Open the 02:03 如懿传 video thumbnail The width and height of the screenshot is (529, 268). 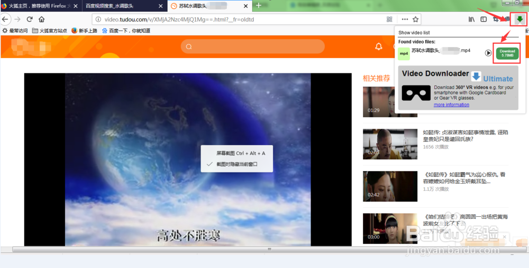point(390,144)
